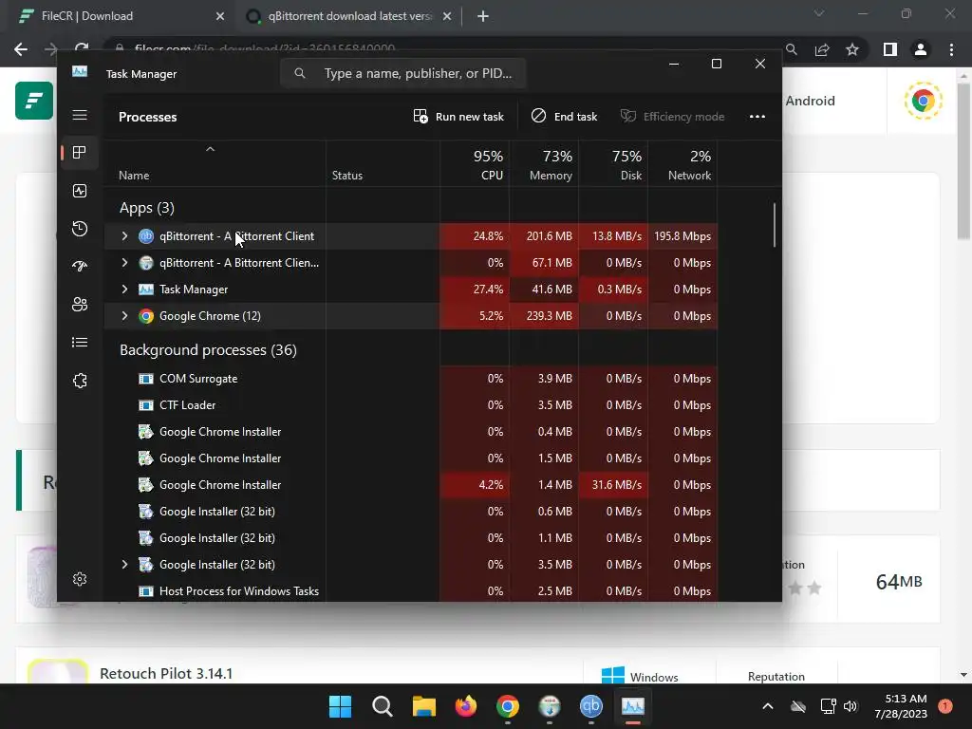Sort by the Name column header
Viewport: 972px width, 729px height.
point(215,163)
